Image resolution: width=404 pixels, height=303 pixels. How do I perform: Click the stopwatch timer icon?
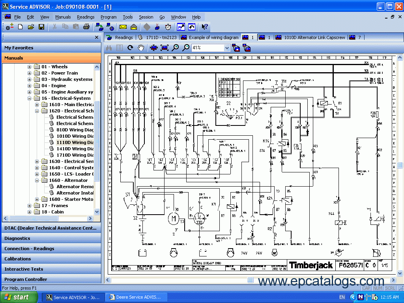[x=168, y=26]
